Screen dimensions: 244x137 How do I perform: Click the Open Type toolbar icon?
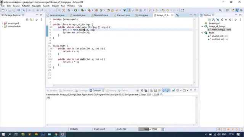pyautogui.click(x=108, y=10)
